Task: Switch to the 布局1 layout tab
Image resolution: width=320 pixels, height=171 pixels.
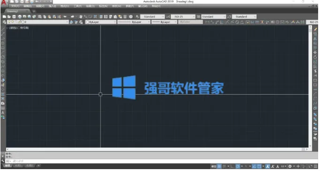Action: [19, 166]
